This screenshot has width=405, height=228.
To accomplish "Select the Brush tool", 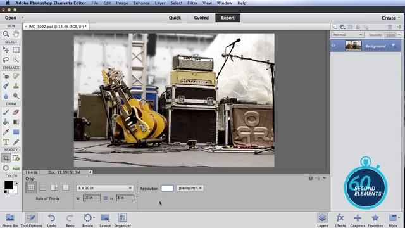I will pos(6,111).
